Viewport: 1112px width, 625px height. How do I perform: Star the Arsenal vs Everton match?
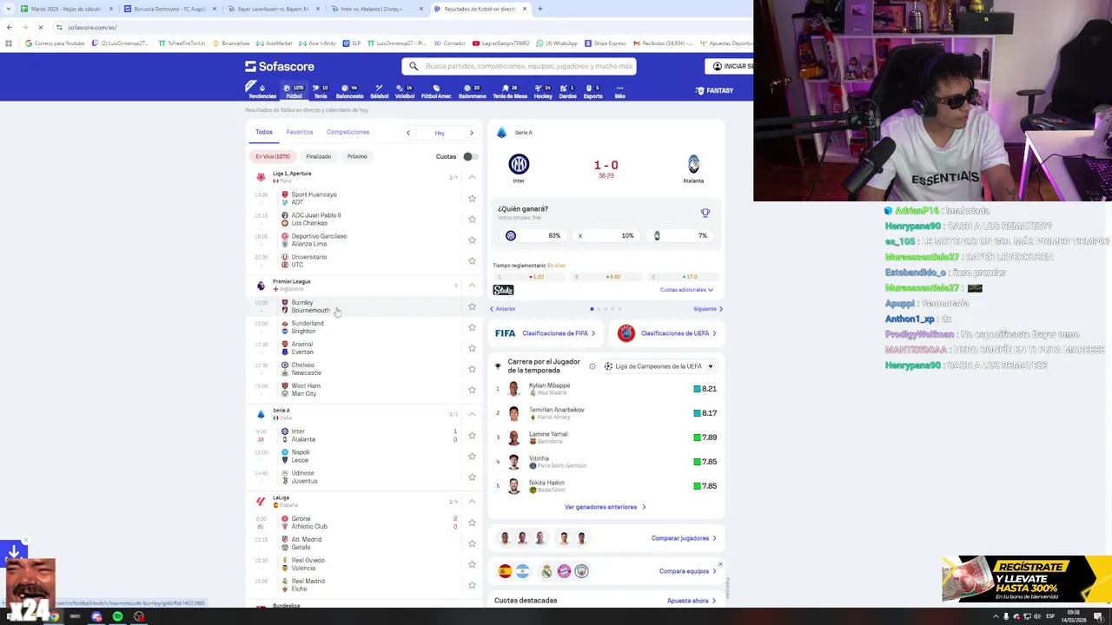click(x=472, y=348)
